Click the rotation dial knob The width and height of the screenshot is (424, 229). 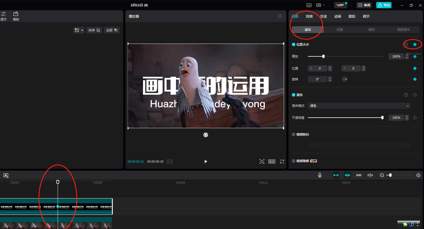point(345,79)
